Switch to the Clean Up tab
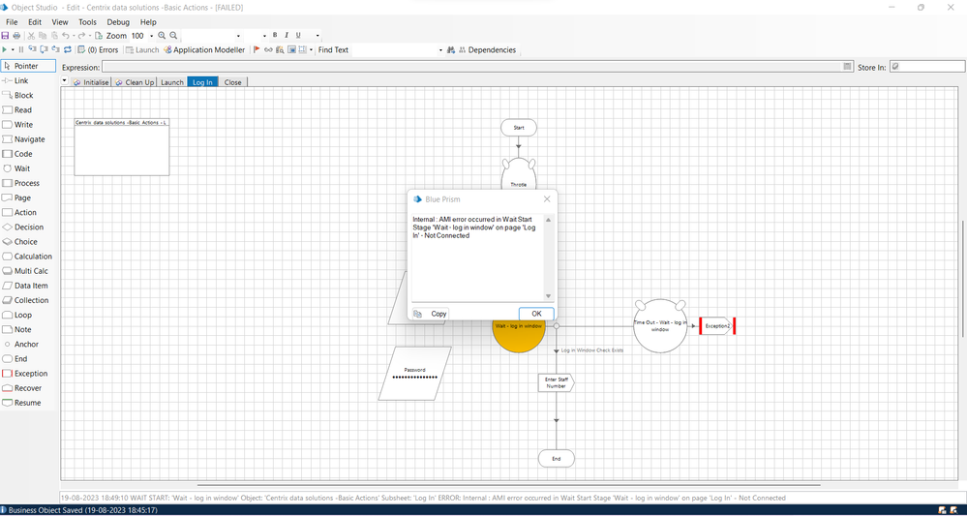Image resolution: width=967 pixels, height=516 pixels. click(x=136, y=82)
